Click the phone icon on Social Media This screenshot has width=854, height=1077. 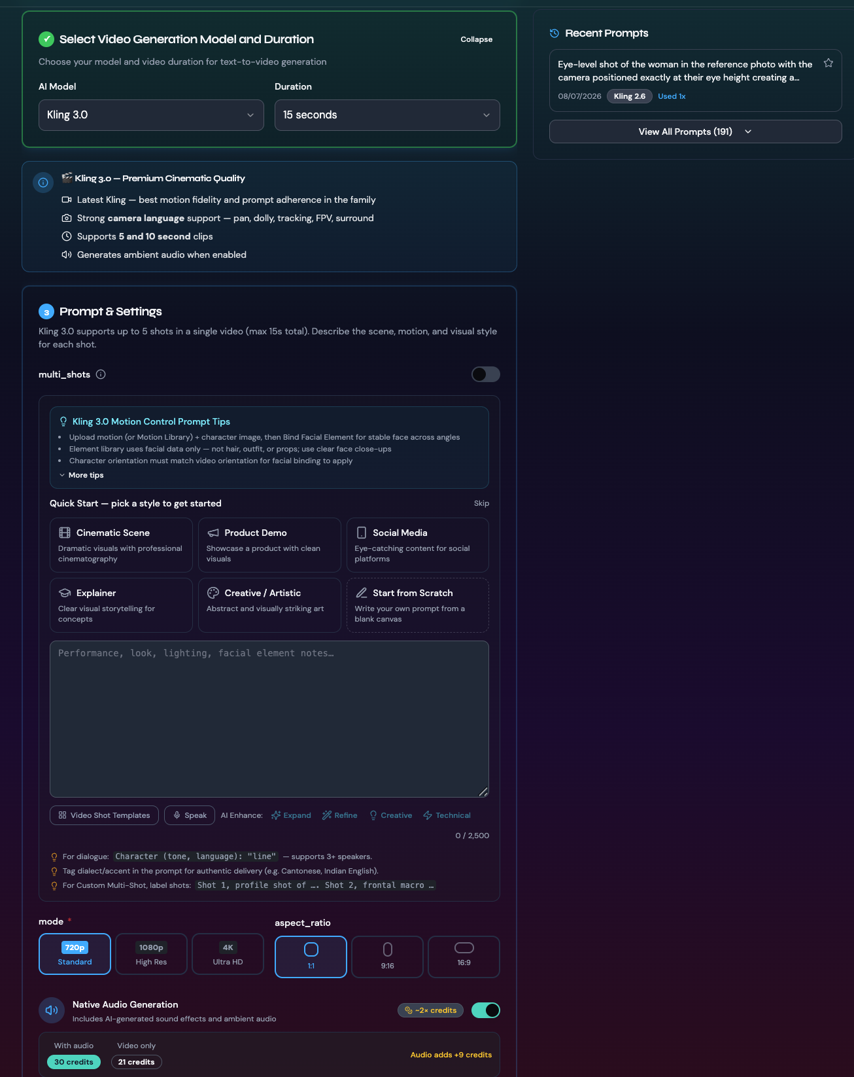click(x=362, y=533)
